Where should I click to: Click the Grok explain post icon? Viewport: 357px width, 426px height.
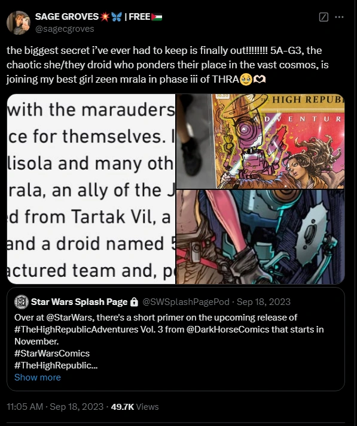[324, 17]
